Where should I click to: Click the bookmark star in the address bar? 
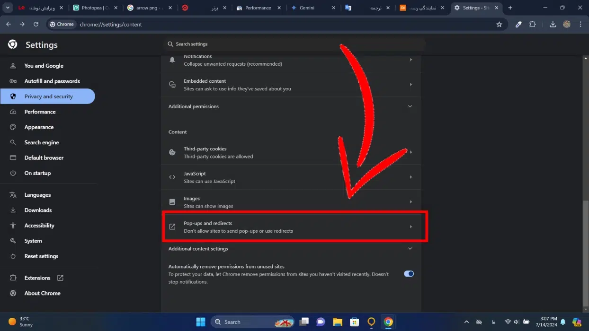coord(499,24)
